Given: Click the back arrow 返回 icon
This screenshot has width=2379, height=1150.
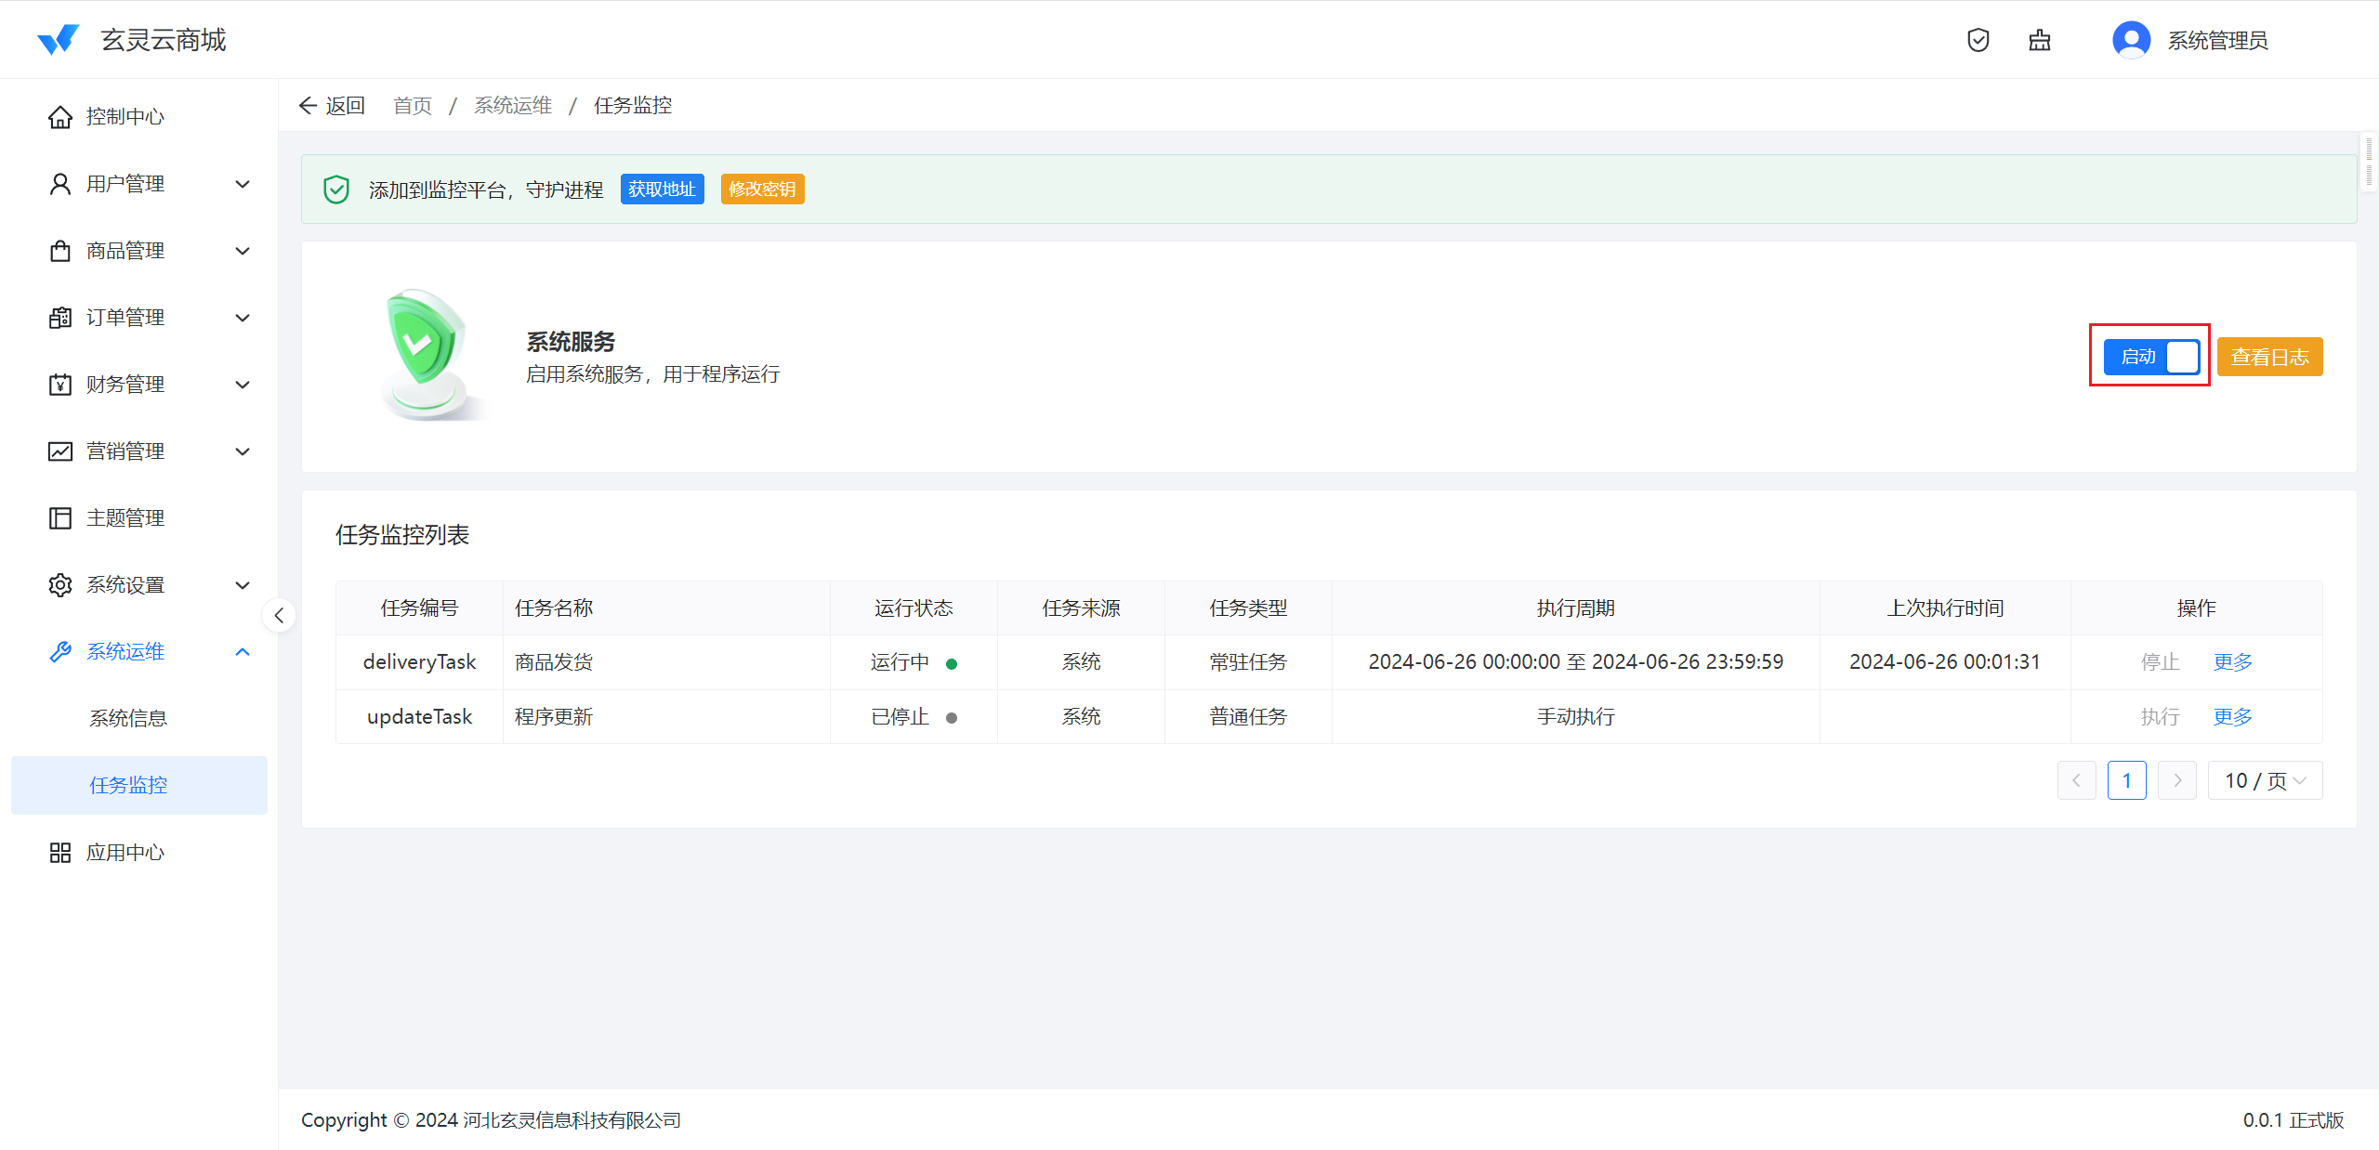Looking at the screenshot, I should point(309,106).
